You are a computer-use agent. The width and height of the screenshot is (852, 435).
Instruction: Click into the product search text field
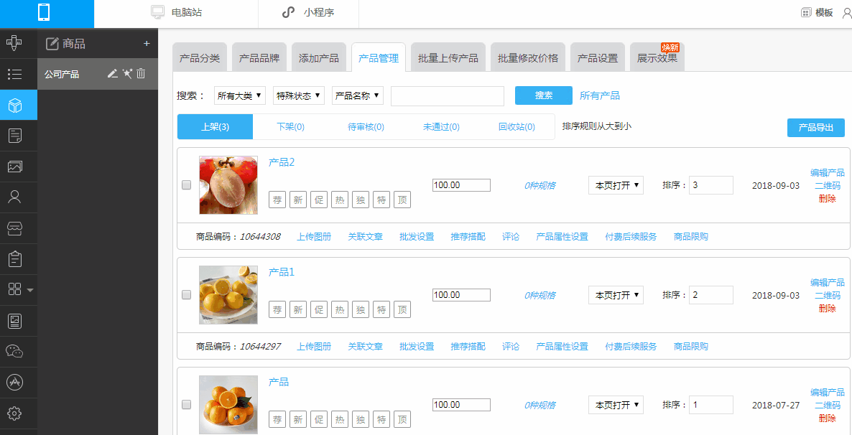coord(447,95)
